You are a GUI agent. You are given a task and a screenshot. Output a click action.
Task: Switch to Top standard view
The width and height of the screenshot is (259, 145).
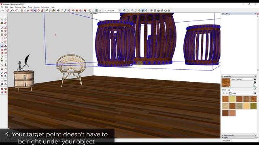[155, 10]
